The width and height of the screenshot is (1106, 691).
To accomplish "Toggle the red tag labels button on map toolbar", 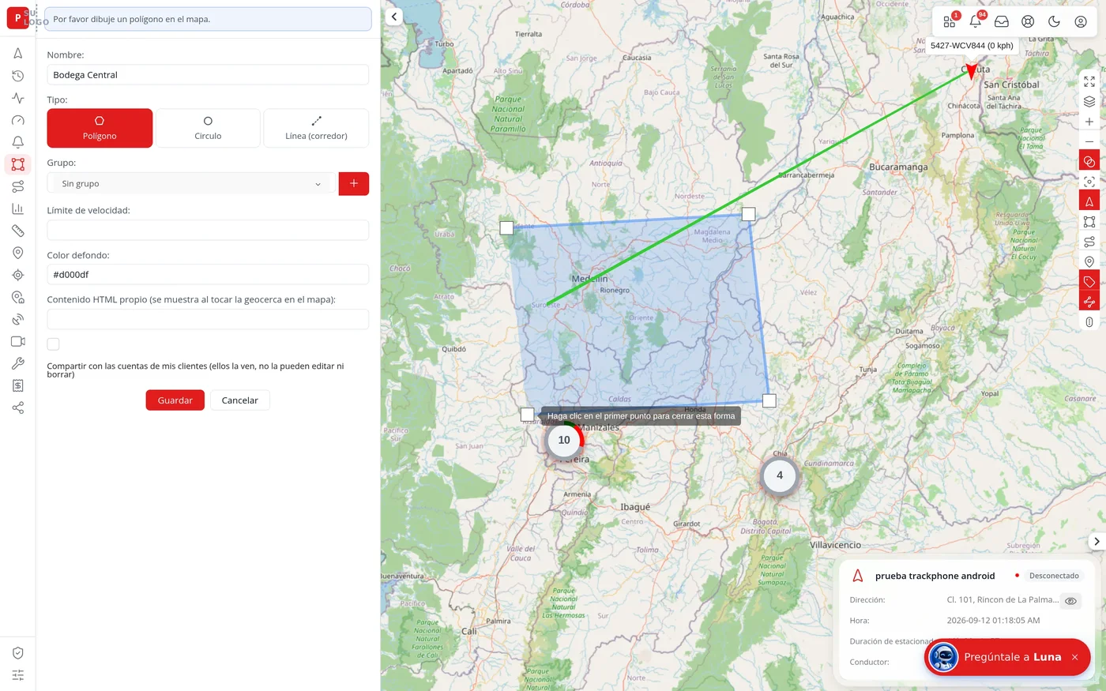I will pos(1089,282).
